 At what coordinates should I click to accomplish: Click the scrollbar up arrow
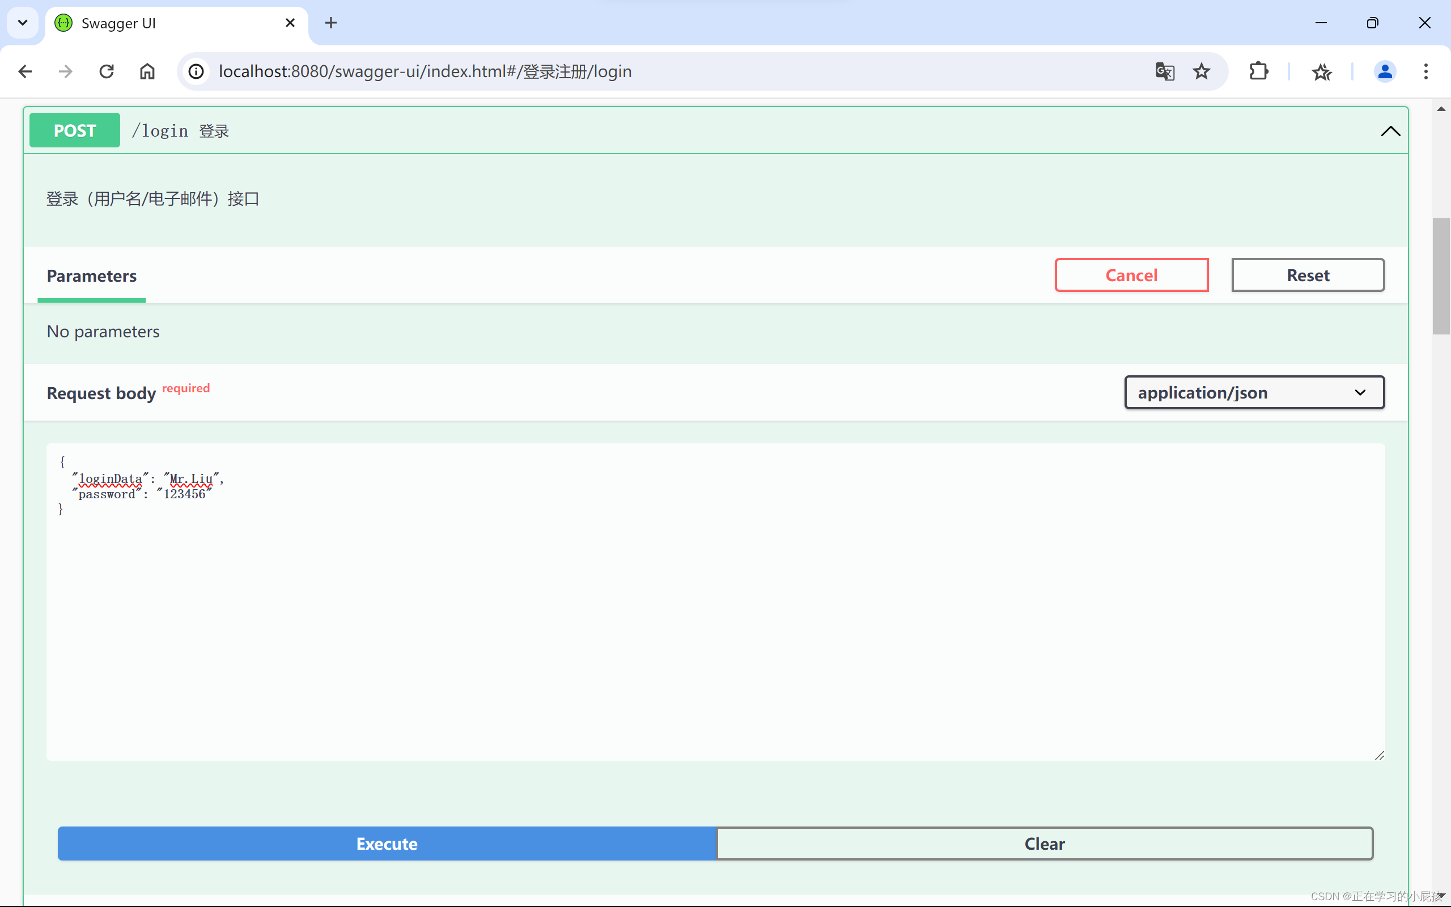(x=1441, y=109)
